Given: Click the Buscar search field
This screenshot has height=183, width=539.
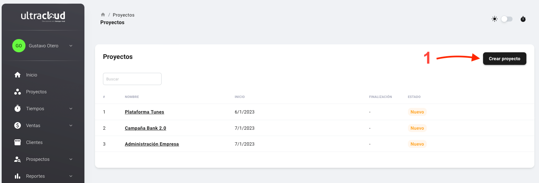Looking at the screenshot, I should coord(132,79).
